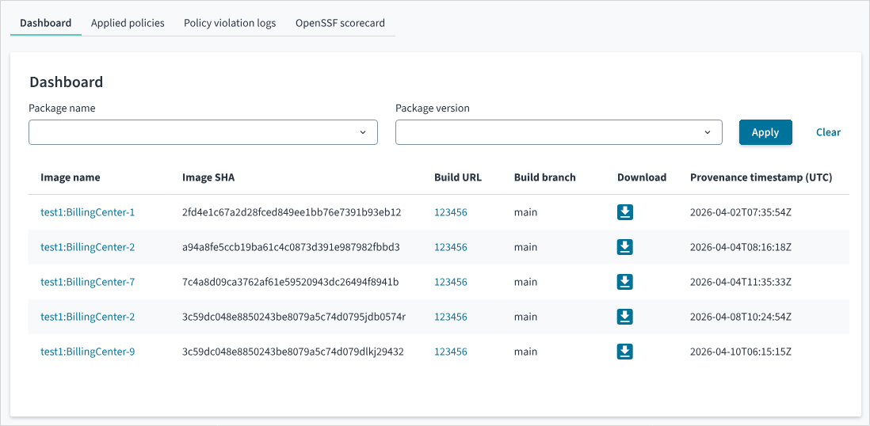Open the Applied policies tab
The height and width of the screenshot is (426, 870).
128,23
